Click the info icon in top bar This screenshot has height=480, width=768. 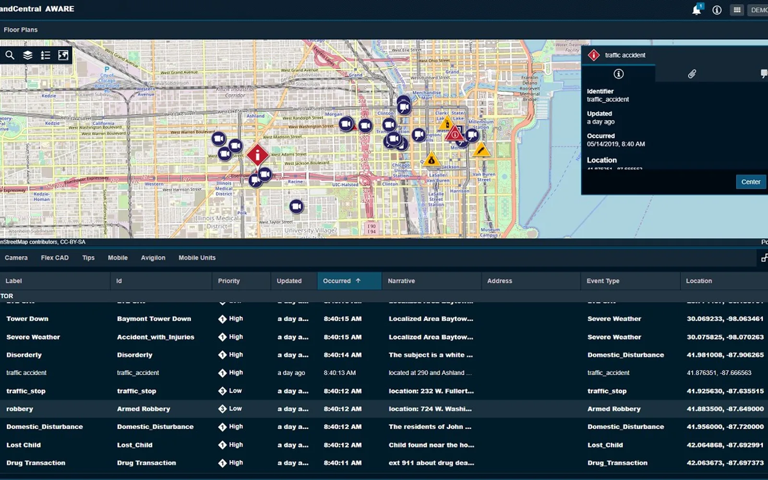tap(717, 10)
